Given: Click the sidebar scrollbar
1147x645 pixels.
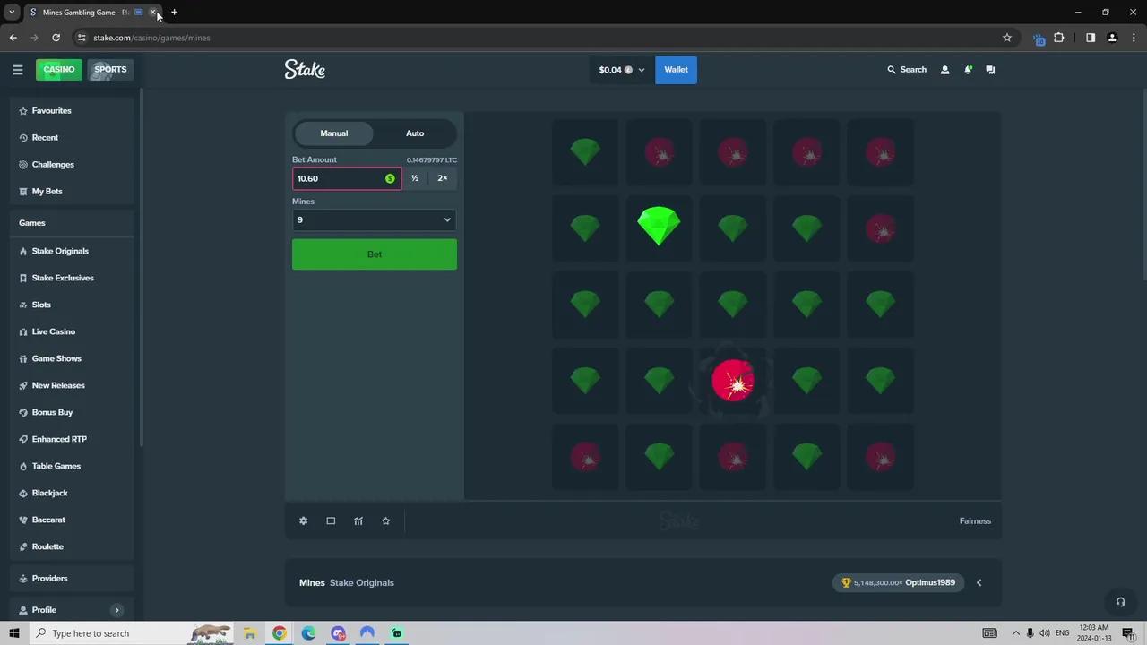Looking at the screenshot, I should pos(141,269).
